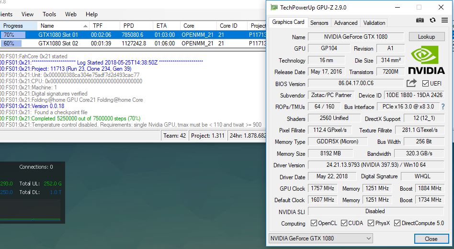Switch to the Graphics Card tab
The width and height of the screenshot is (454, 249).
(288, 22)
